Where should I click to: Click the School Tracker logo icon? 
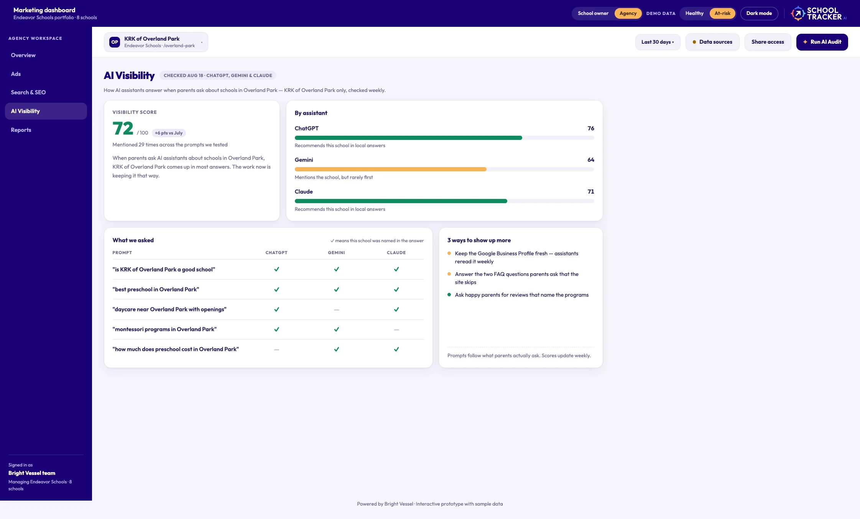pos(798,13)
